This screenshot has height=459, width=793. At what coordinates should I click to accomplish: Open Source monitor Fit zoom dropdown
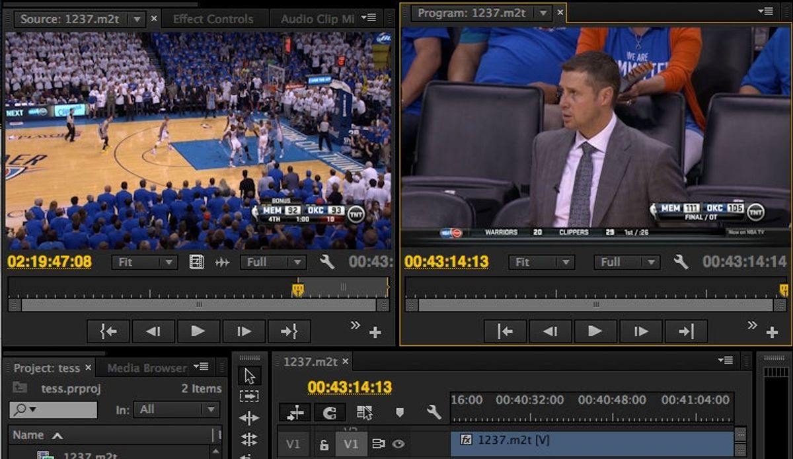[144, 262]
